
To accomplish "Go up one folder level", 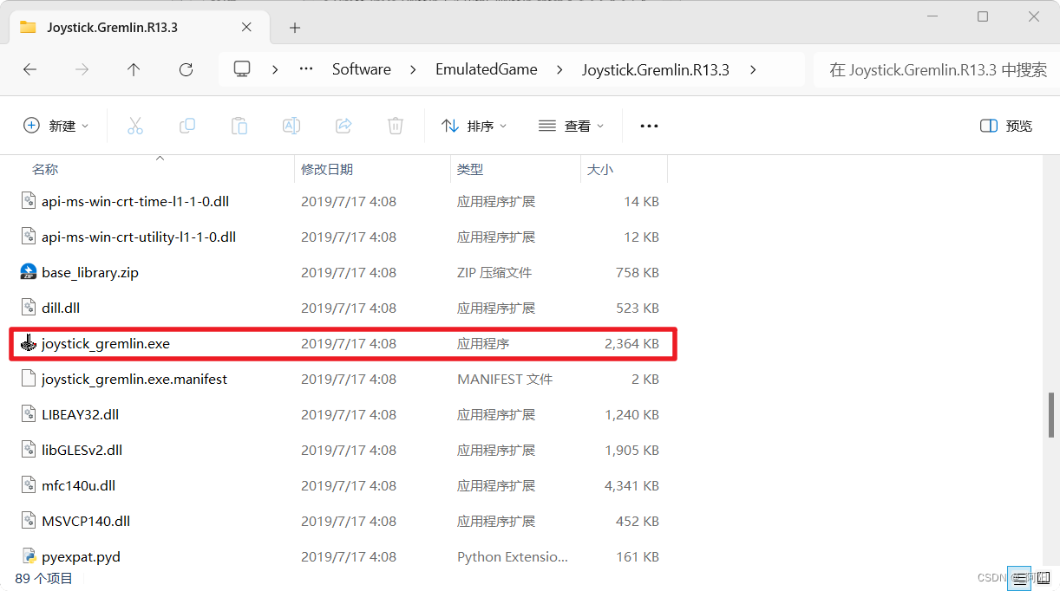I will pos(134,69).
